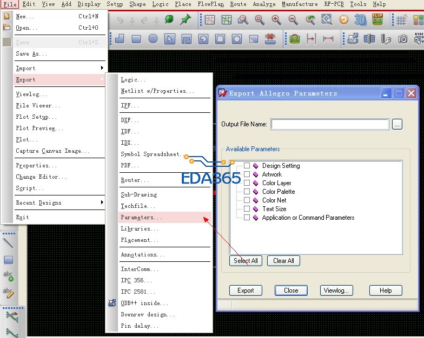
Task: Click the browse ... button for output file
Action: coord(397,124)
